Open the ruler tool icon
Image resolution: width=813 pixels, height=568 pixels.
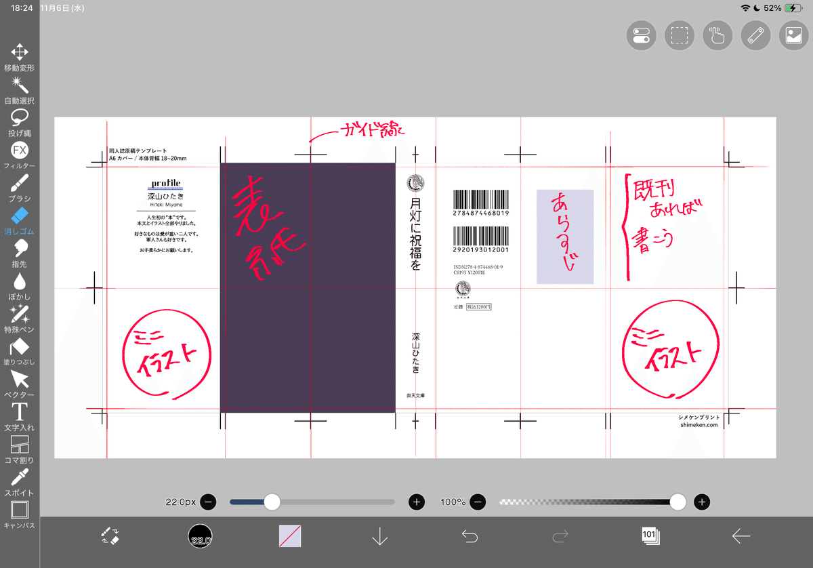[x=755, y=35]
